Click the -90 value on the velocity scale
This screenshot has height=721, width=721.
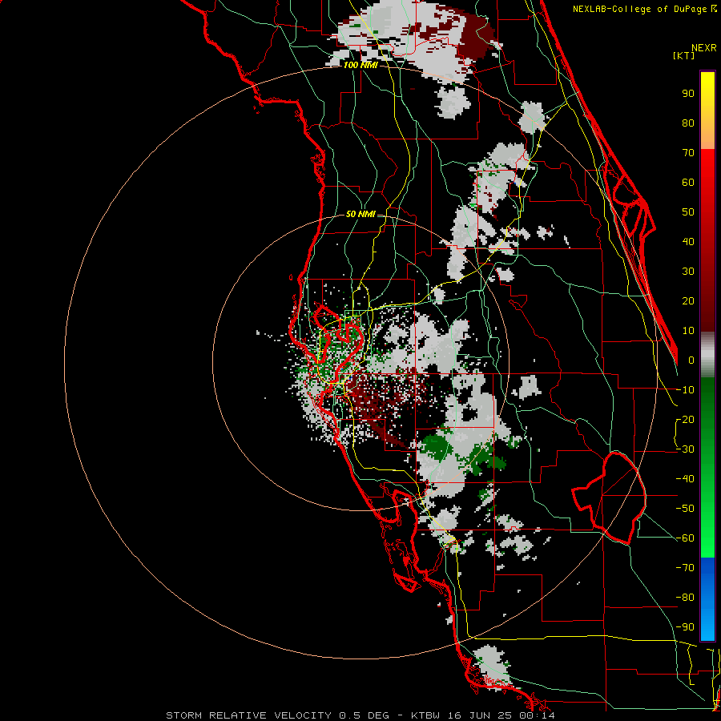click(685, 627)
